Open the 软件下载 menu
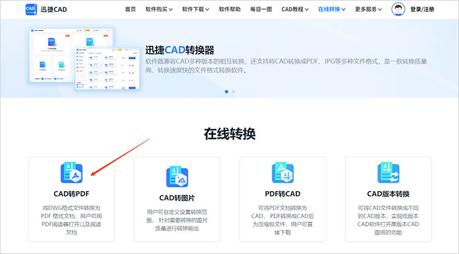Screen dimensions: 459x254 click(x=196, y=9)
